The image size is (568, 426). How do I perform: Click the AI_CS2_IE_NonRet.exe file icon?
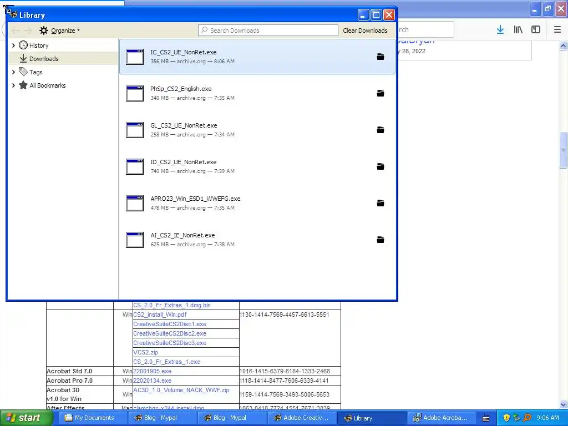coord(135,240)
